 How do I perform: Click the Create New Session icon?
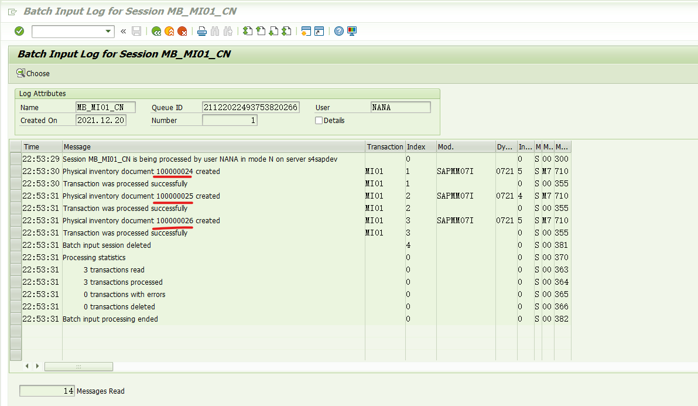pyautogui.click(x=306, y=31)
